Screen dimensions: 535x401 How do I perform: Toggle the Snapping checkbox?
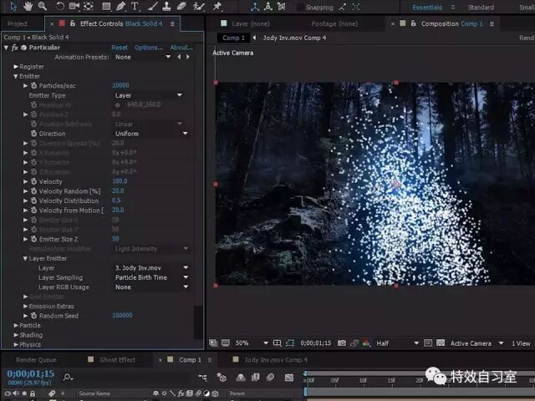coord(300,7)
